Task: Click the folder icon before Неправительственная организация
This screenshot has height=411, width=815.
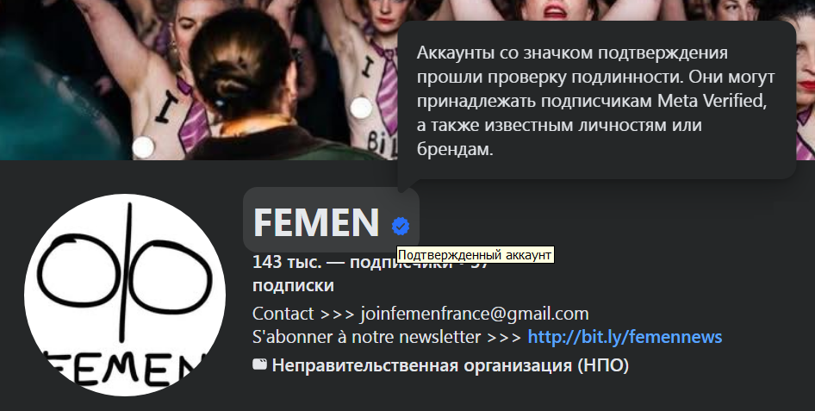Action: pyautogui.click(x=259, y=364)
